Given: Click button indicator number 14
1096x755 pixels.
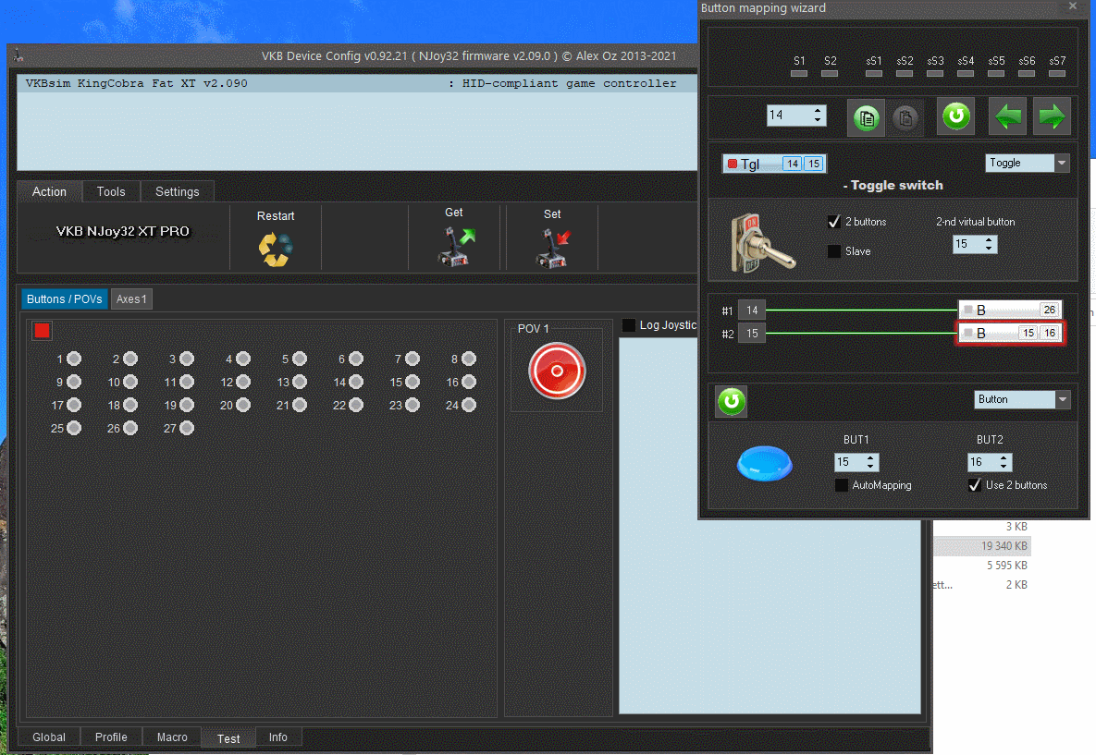Looking at the screenshot, I should click(356, 382).
